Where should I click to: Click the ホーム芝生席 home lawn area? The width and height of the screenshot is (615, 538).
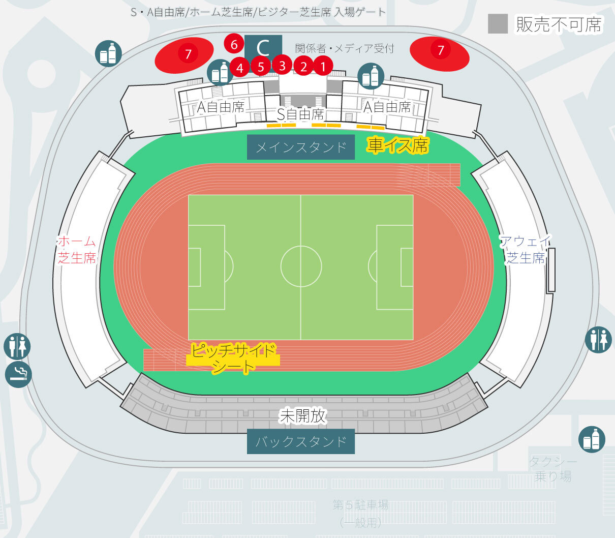(x=77, y=249)
